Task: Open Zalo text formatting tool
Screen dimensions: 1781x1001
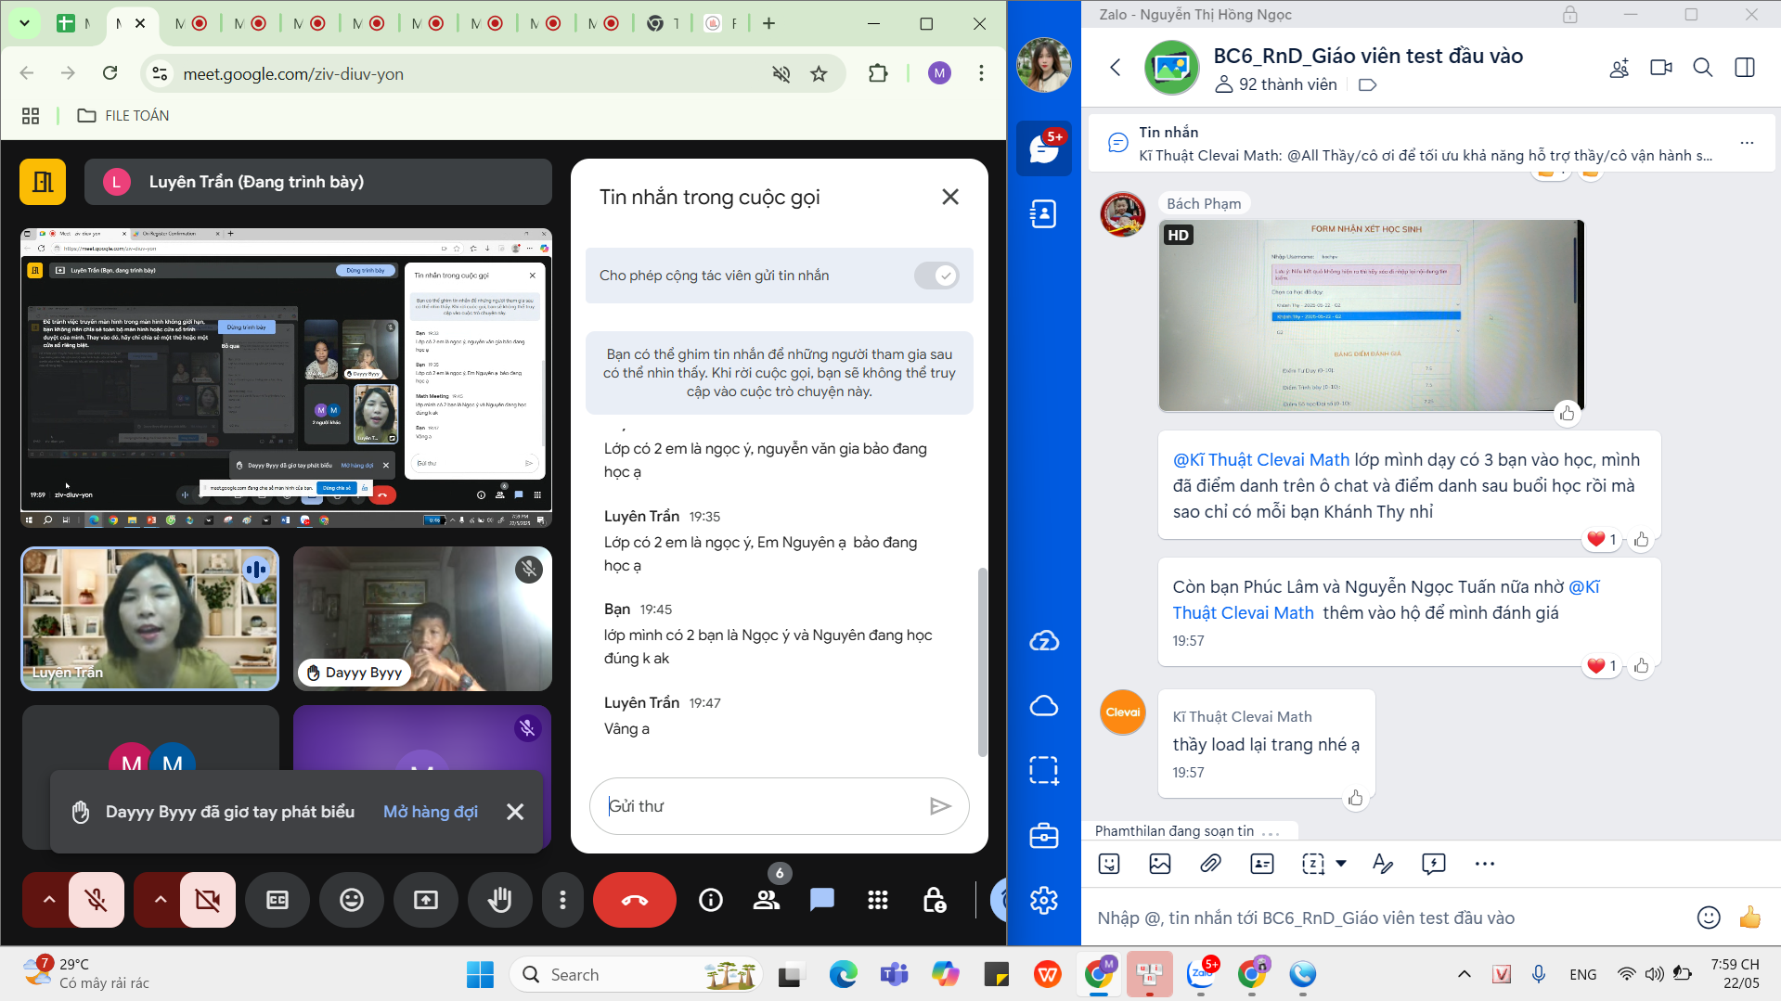Action: coord(1383,864)
